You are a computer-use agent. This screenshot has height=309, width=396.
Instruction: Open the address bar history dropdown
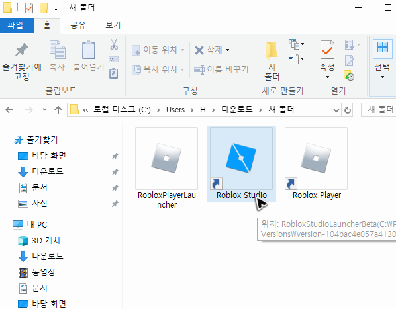click(x=336, y=110)
